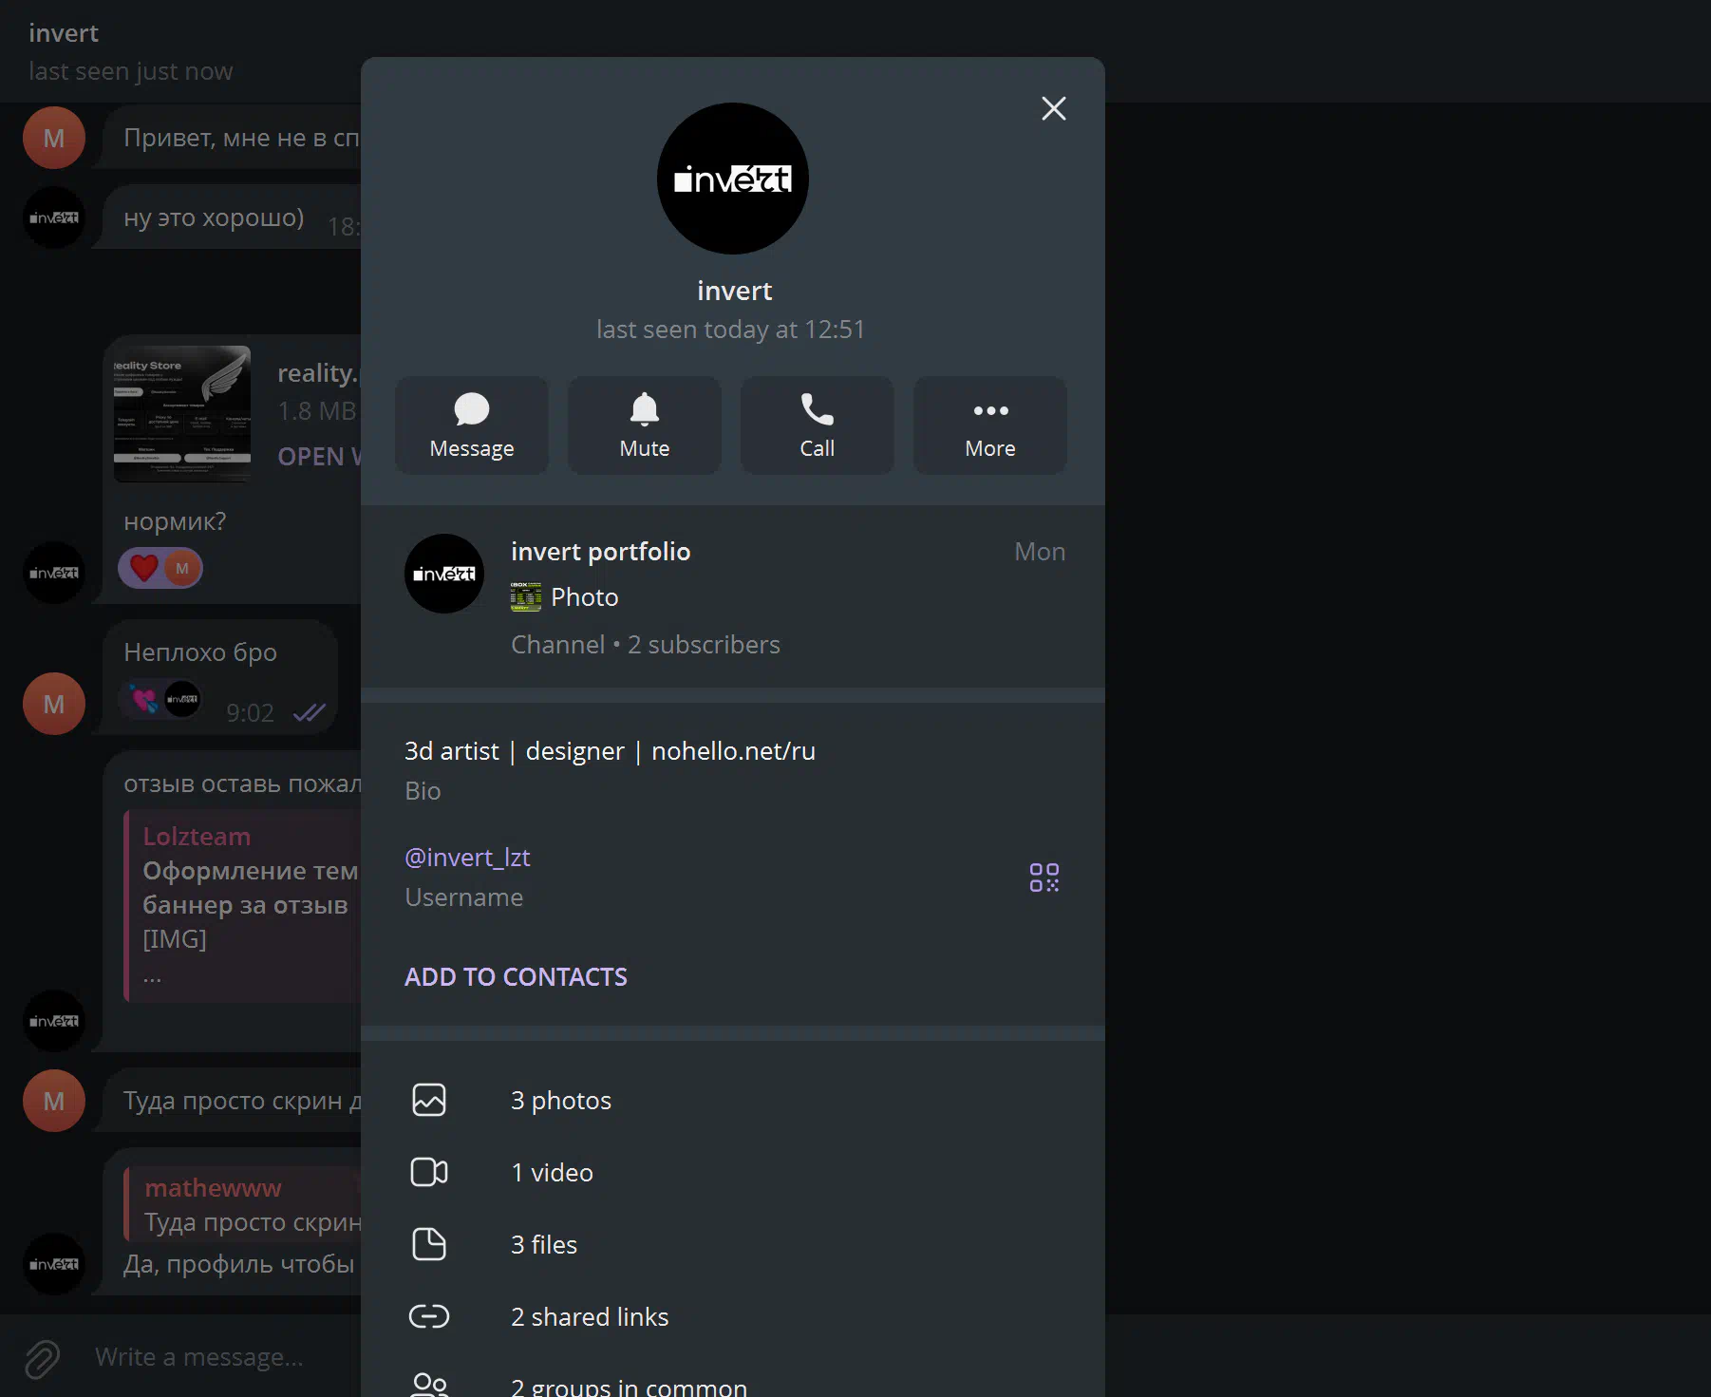The image size is (1711, 1397).
Task: Click the @invert_lzt username
Action: coord(467,858)
